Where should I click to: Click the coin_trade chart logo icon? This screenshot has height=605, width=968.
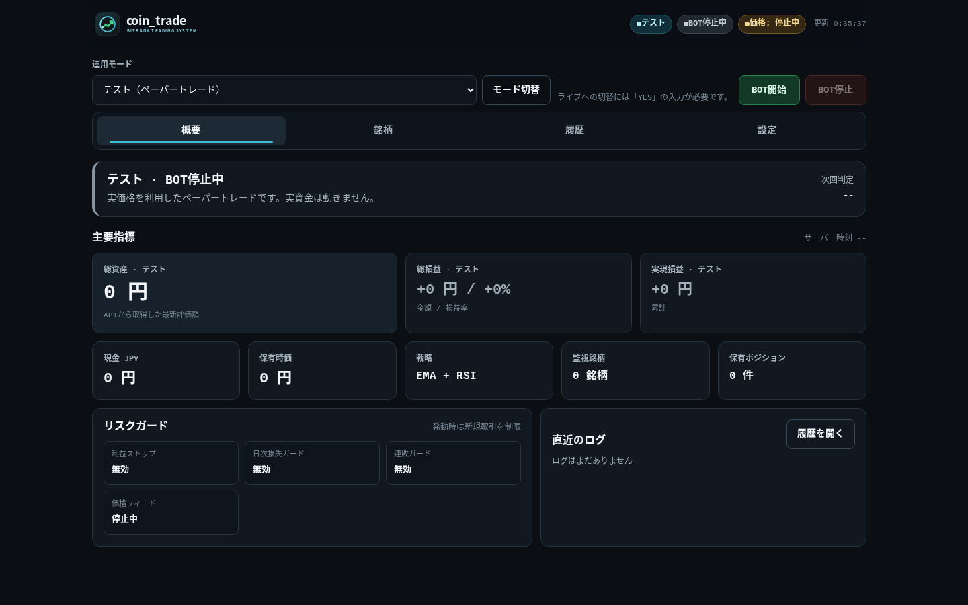[x=108, y=24]
